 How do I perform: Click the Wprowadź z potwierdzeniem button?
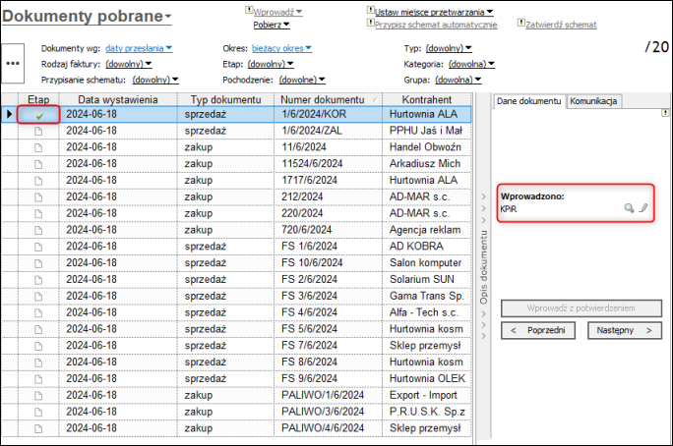(581, 308)
